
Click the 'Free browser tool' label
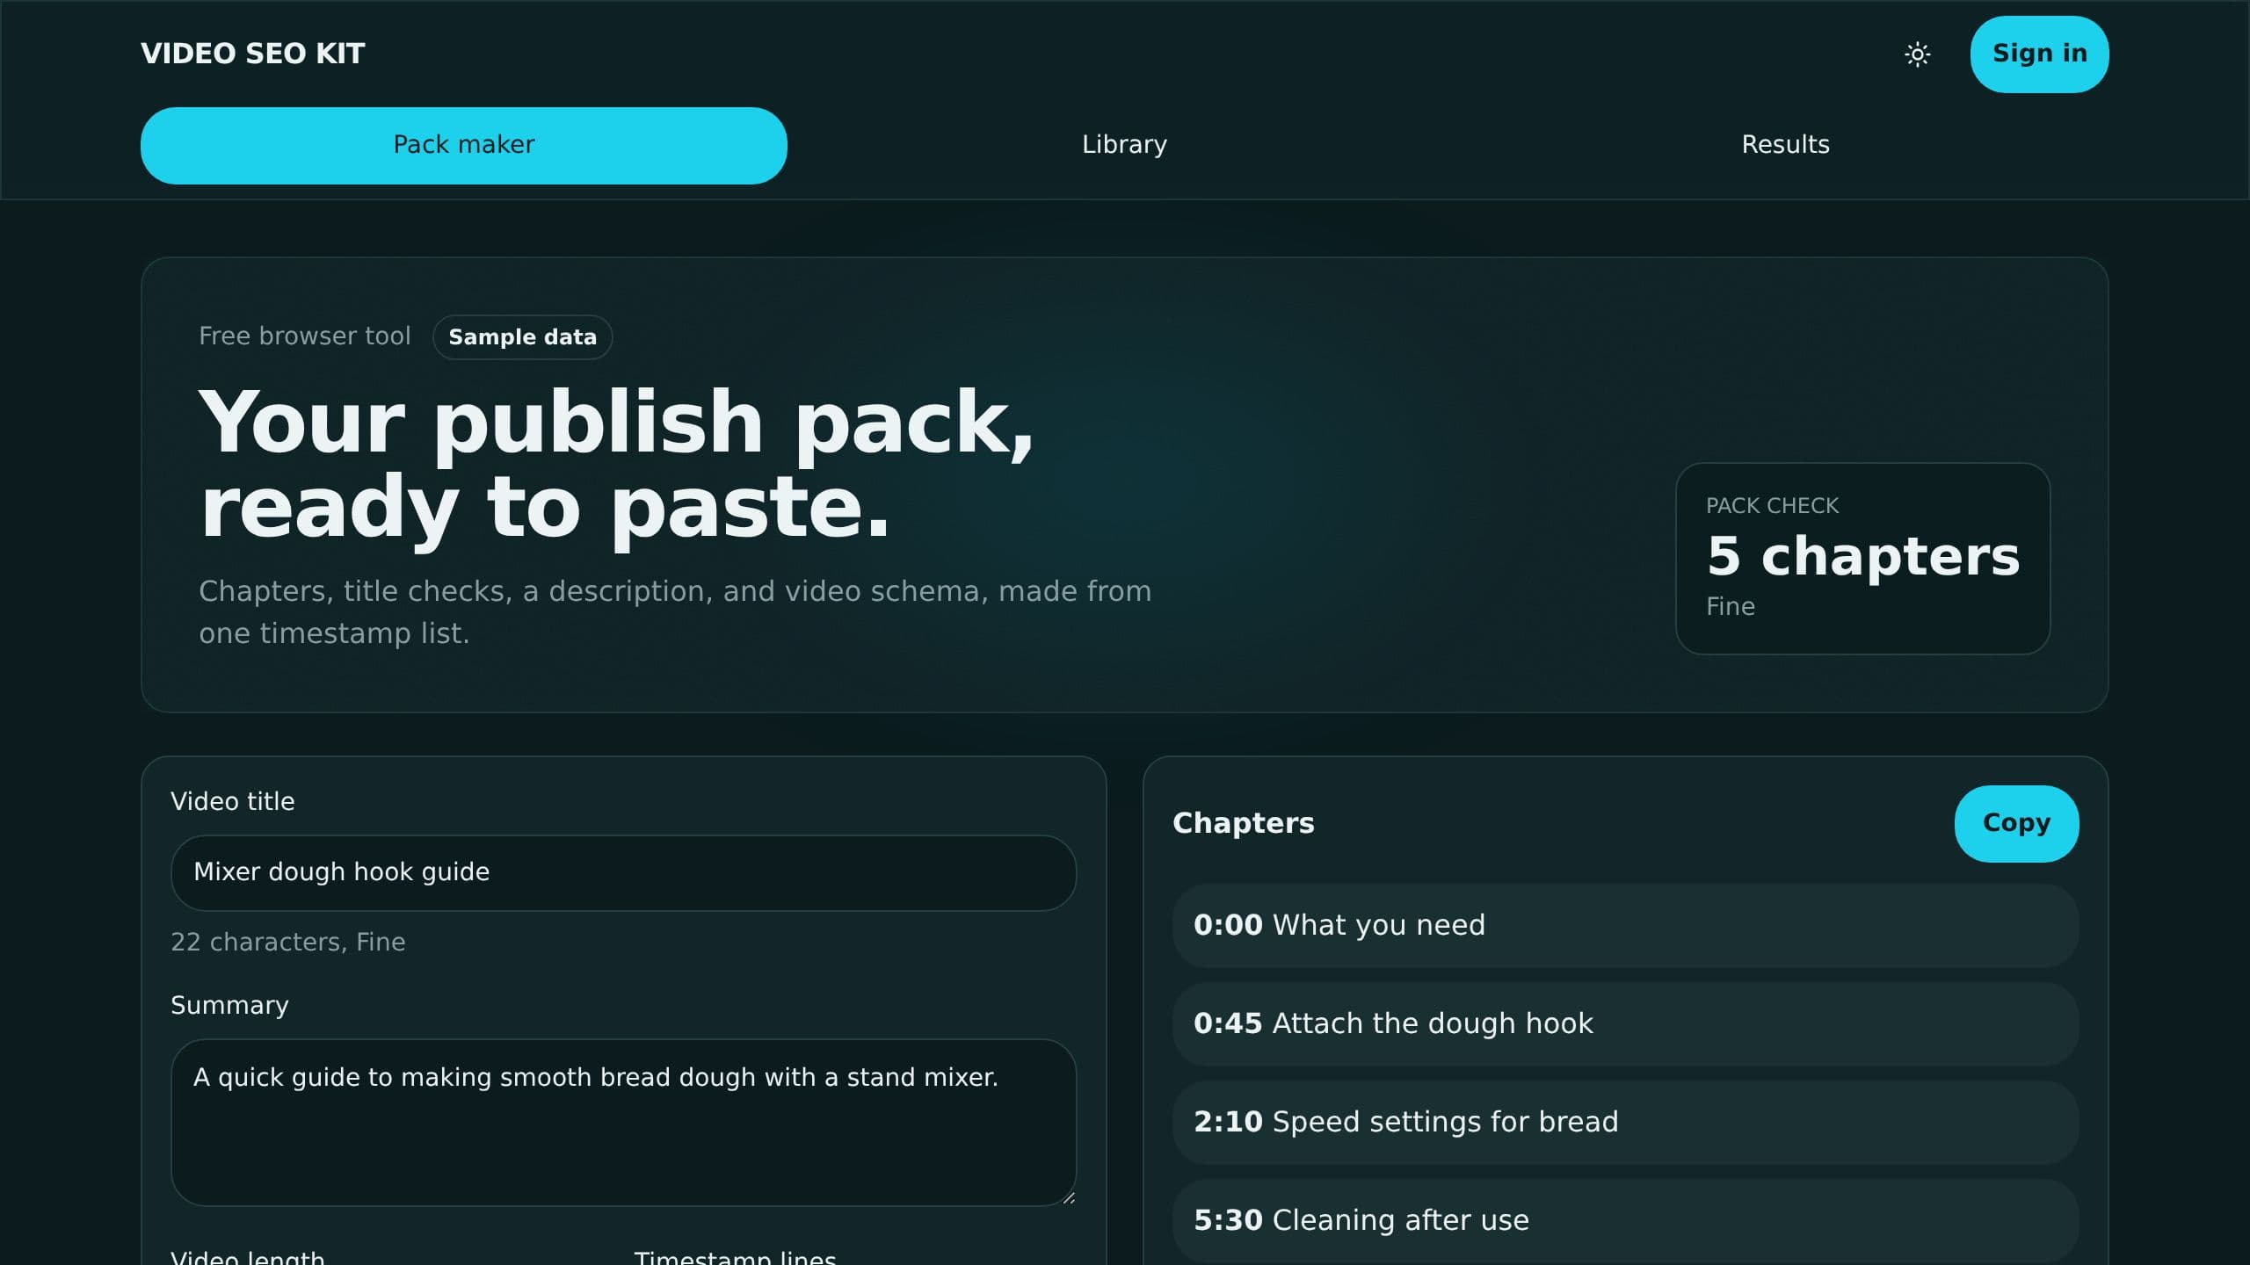304,336
